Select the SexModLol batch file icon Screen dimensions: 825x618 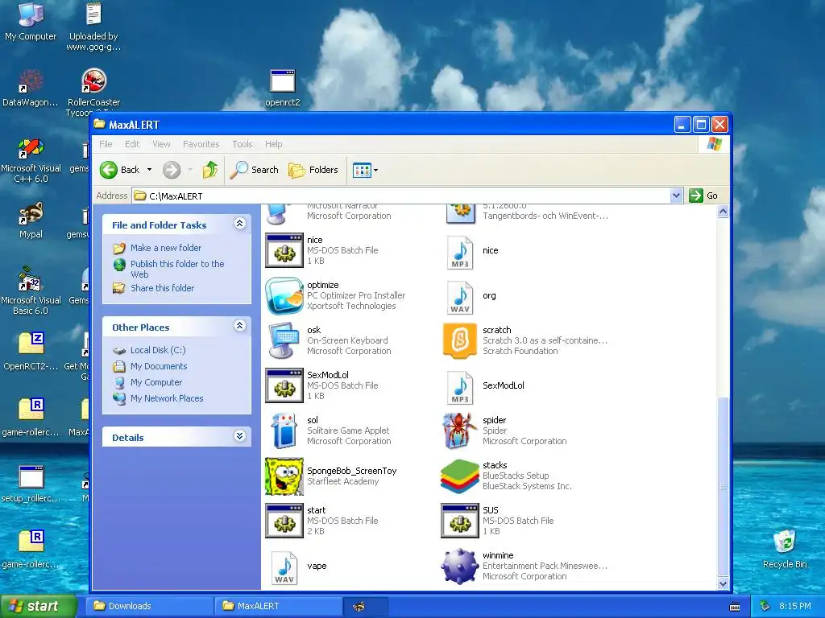click(x=284, y=385)
